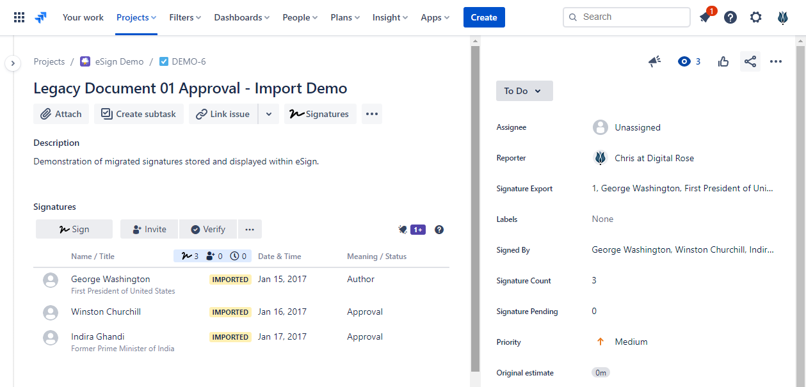
Task: Click the blue Create button
Action: pos(483,17)
